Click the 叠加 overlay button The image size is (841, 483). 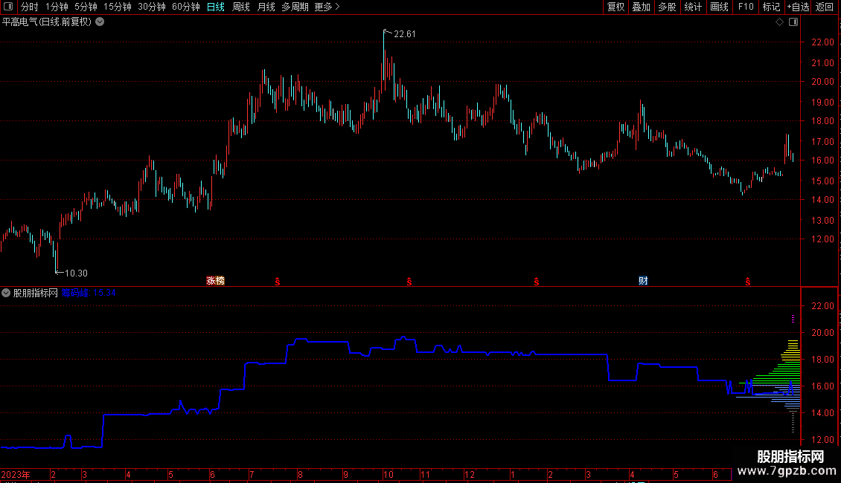click(x=641, y=7)
